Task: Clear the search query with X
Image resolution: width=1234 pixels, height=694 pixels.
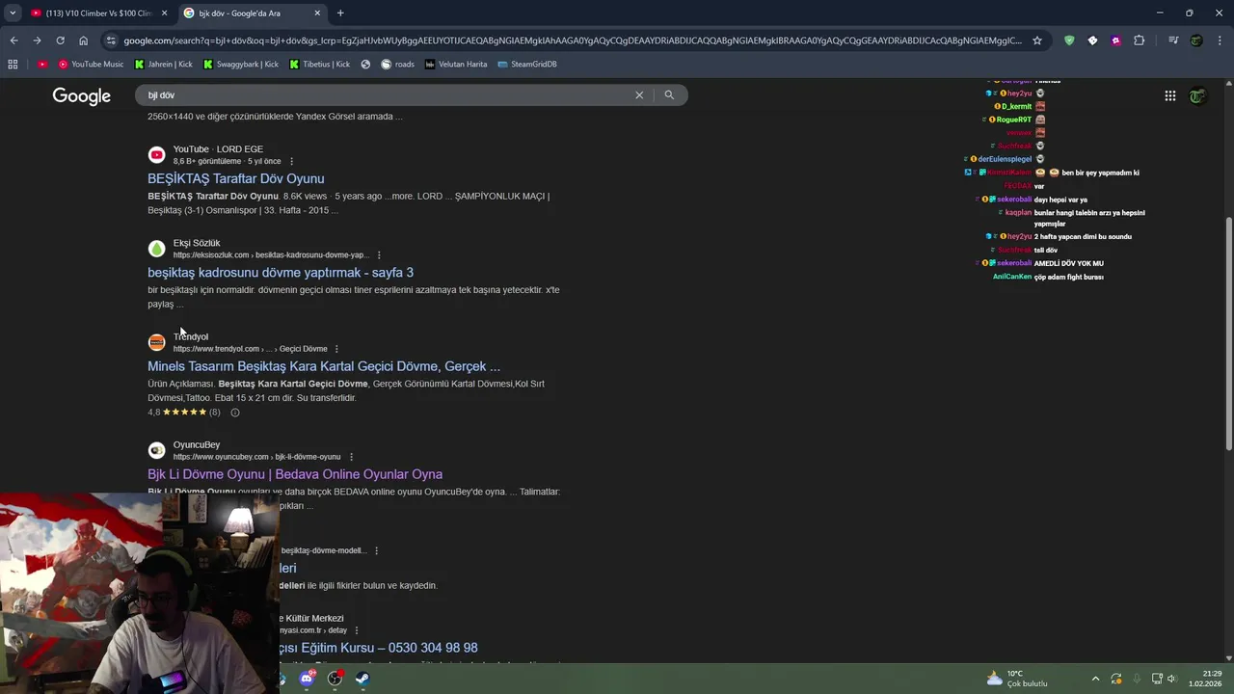Action: pyautogui.click(x=638, y=94)
